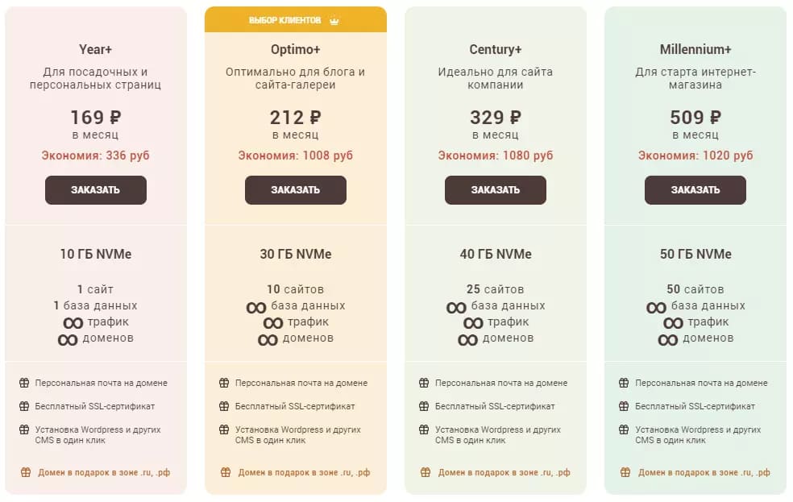Order the Optimo+ plan for 212 ₽

295,190
